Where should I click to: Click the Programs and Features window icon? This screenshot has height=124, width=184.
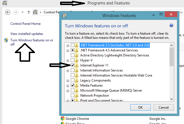pos(5,3)
